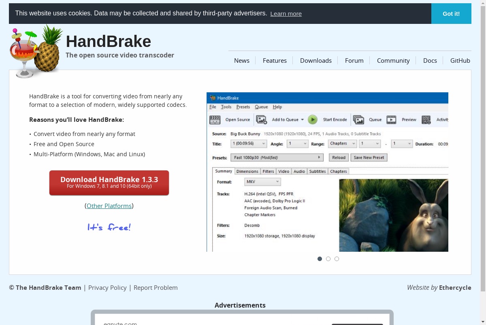The width and height of the screenshot is (486, 325).
Task: Click the Learn more cookie link
Action: 286,14
